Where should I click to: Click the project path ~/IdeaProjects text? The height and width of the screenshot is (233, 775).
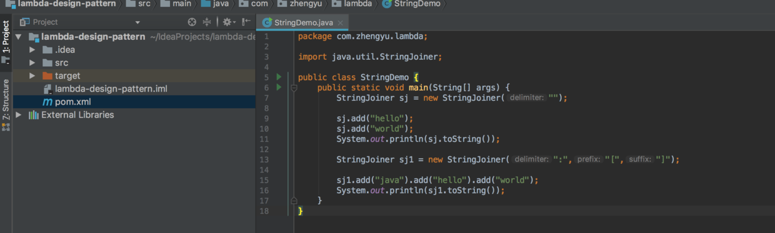202,37
